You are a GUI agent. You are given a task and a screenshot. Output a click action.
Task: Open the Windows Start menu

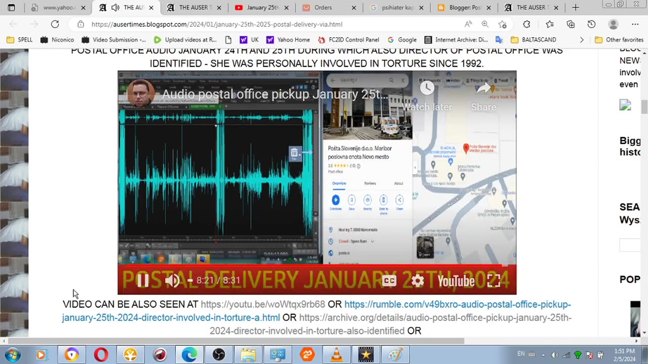[12, 355]
